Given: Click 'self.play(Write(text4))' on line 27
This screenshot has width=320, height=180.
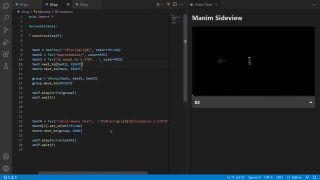Looking at the screenshot, I should pyautogui.click(x=54, y=140).
